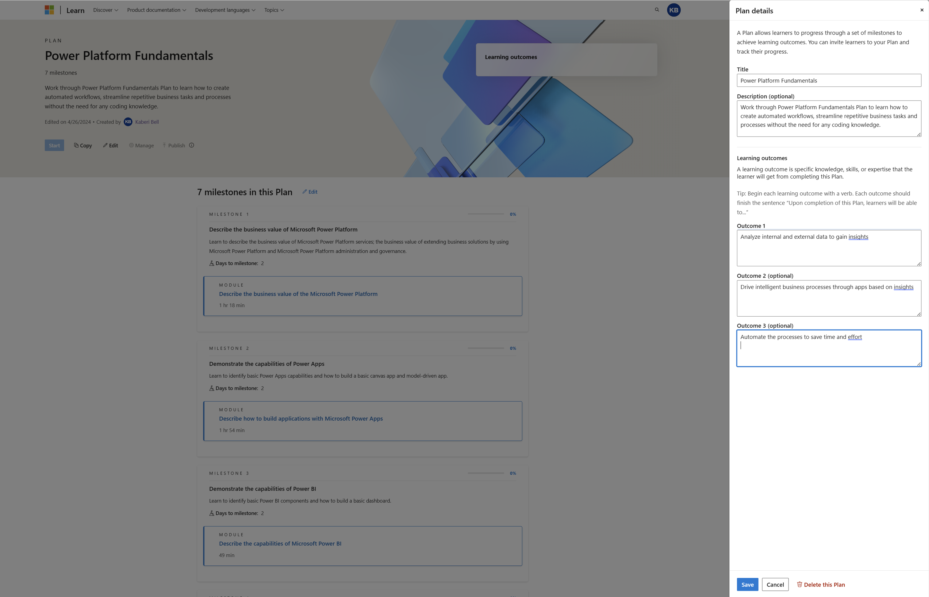This screenshot has width=929, height=597.
Task: Click the Discover dropdown menu item
Action: [x=105, y=10]
